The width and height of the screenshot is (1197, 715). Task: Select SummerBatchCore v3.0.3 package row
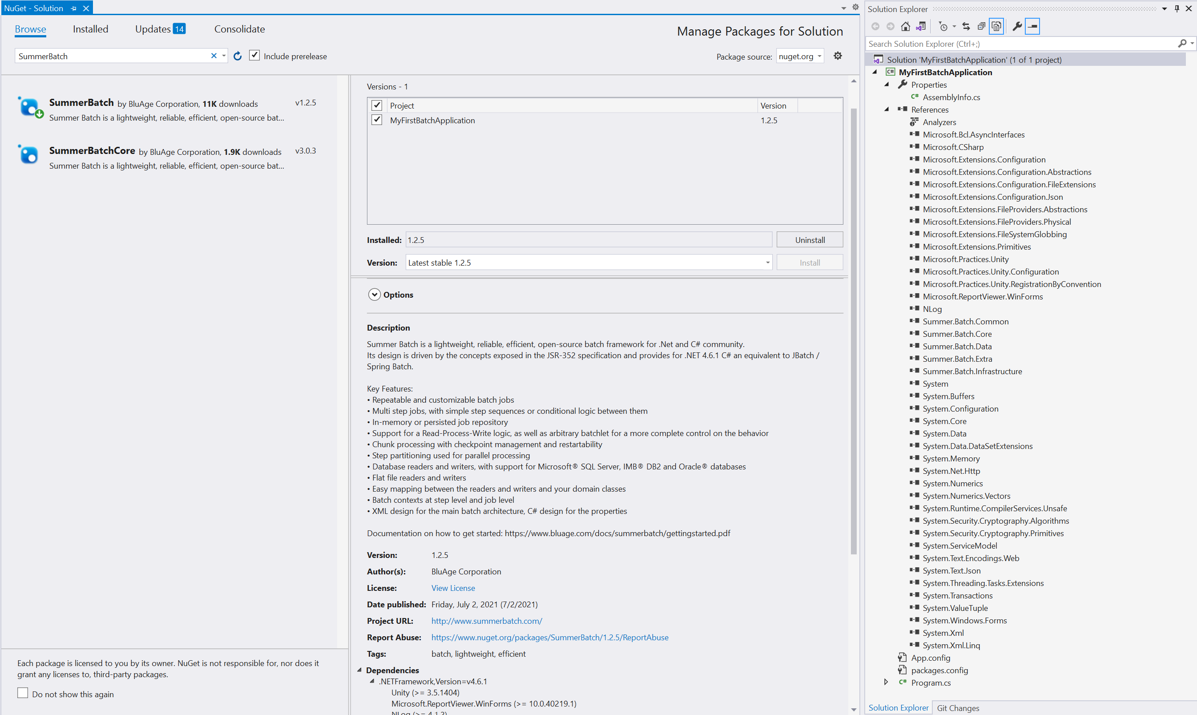(169, 158)
